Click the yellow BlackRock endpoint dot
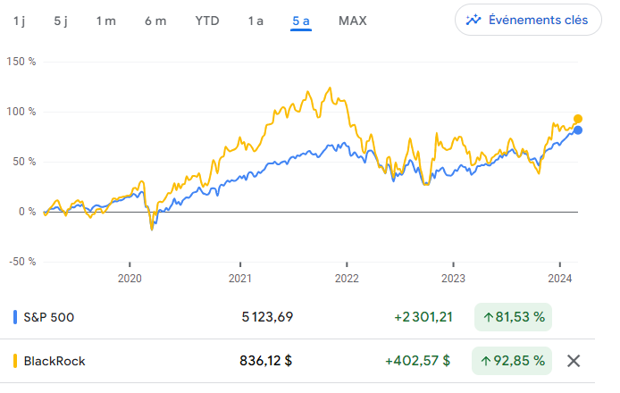This screenshot has width=620, height=393. pyautogui.click(x=578, y=119)
